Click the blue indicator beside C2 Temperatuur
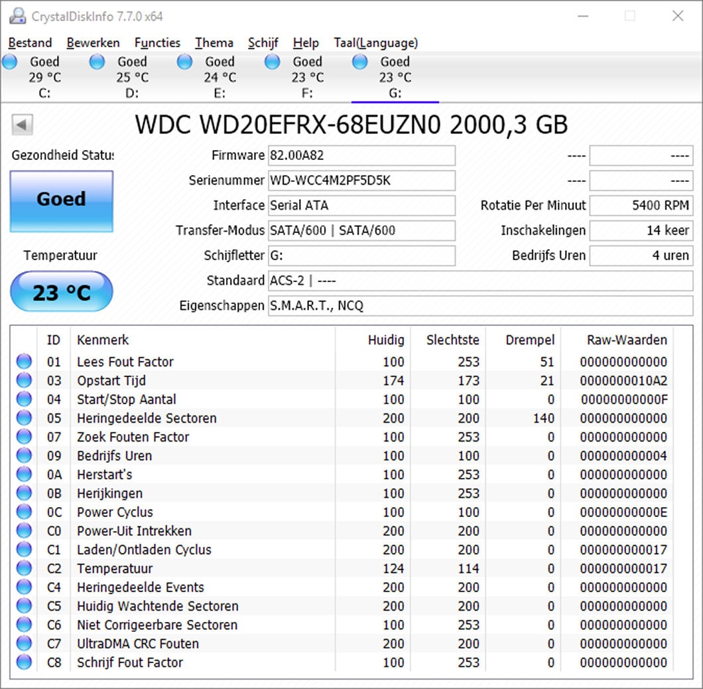The width and height of the screenshot is (703, 689). tap(24, 568)
